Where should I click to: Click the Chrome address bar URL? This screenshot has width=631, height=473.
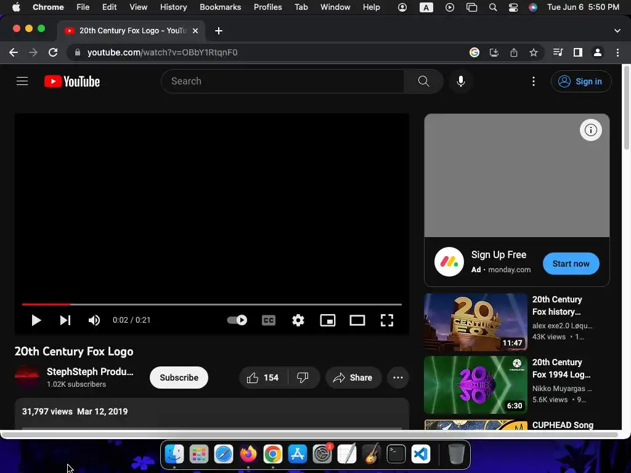tap(162, 53)
